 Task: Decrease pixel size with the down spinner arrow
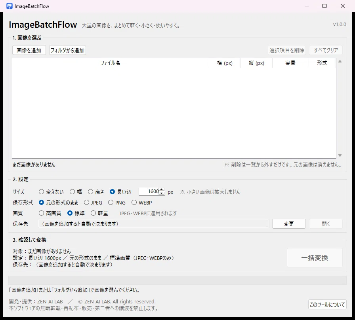click(161, 193)
